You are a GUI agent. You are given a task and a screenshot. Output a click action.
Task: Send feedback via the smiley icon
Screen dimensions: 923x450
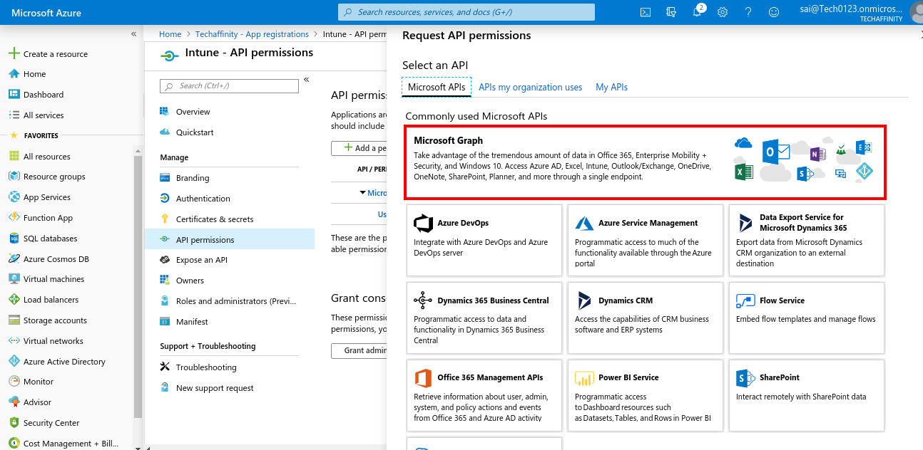pyautogui.click(x=773, y=12)
